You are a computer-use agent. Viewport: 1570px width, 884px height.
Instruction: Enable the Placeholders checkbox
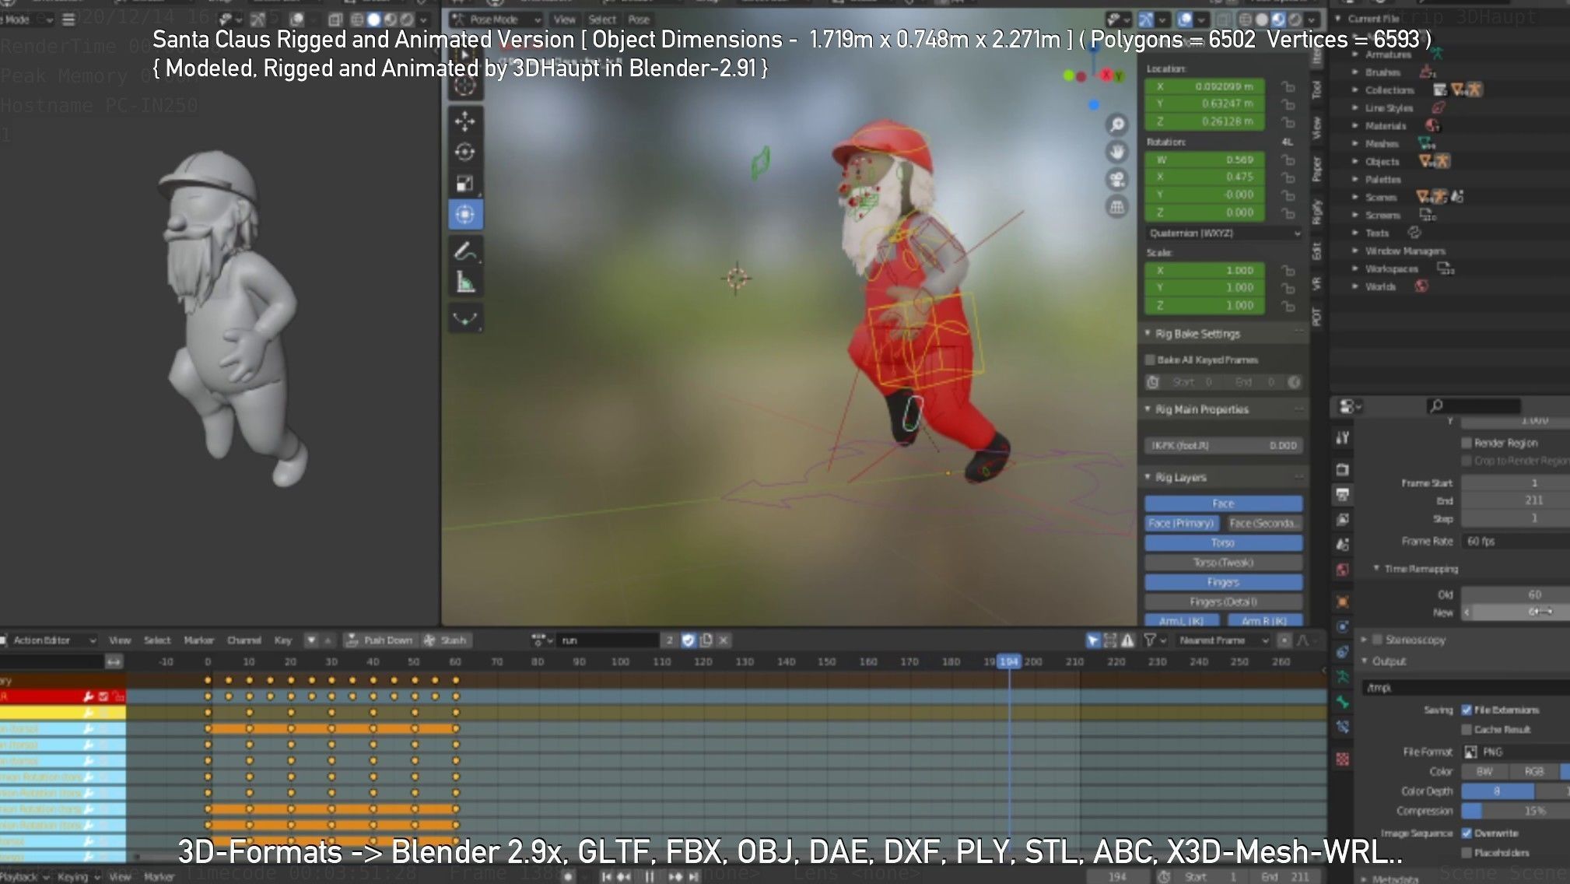click(x=1467, y=852)
